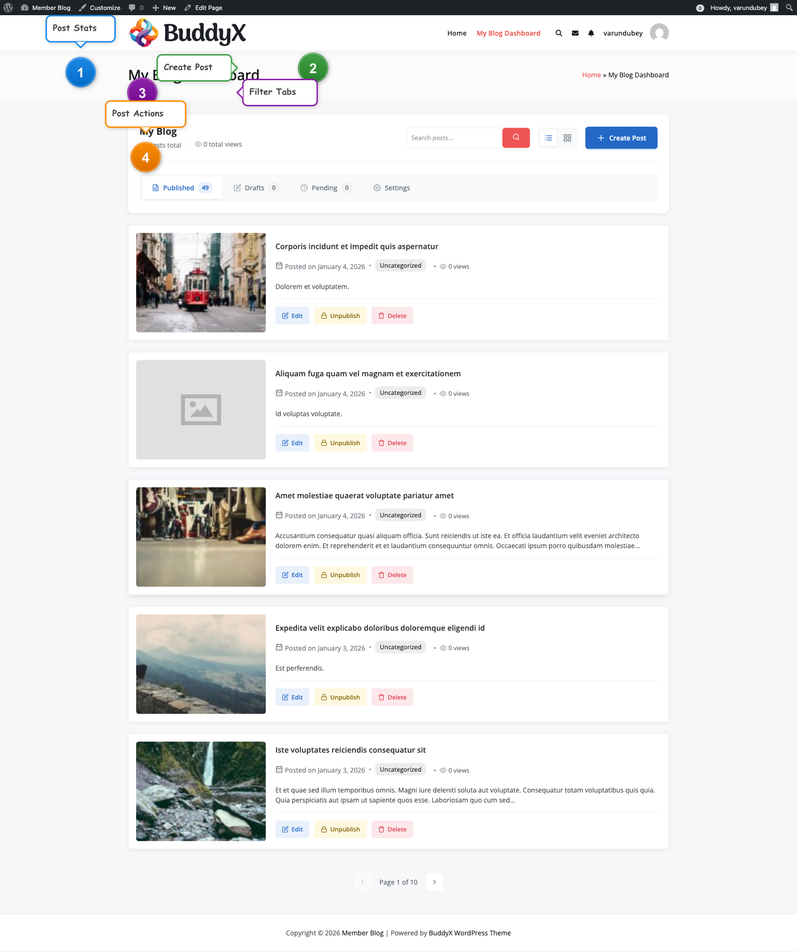The image size is (797, 952).
Task: Open post title Corporis incidunt et impedit
Action: pos(357,246)
